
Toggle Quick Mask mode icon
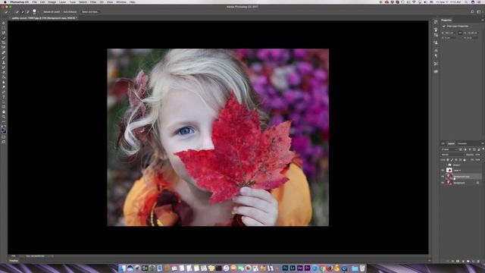click(4, 137)
